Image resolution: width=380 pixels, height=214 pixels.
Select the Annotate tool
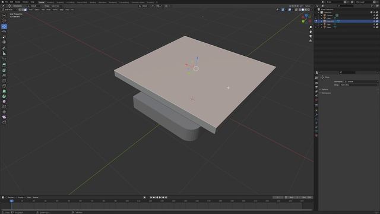coord(4,48)
